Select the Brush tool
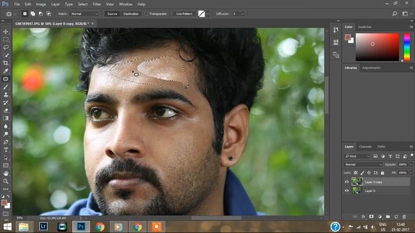Viewport: 415px width, 233px height. pos(6,87)
